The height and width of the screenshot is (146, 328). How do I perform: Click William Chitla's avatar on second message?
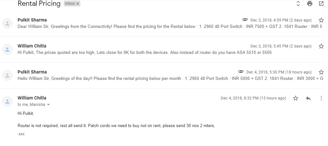[7, 49]
